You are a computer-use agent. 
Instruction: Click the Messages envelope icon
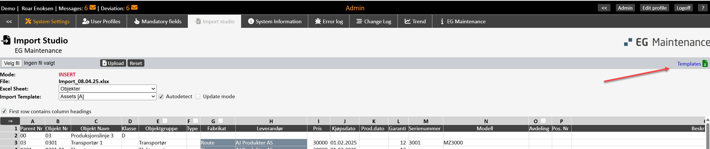92,8
